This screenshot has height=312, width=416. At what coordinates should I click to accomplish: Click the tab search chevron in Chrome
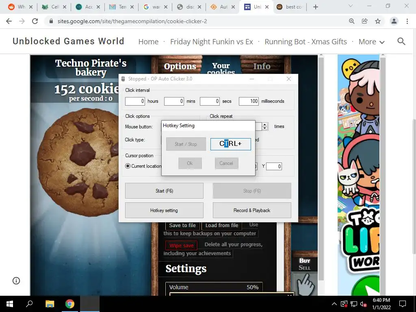tap(351, 6)
